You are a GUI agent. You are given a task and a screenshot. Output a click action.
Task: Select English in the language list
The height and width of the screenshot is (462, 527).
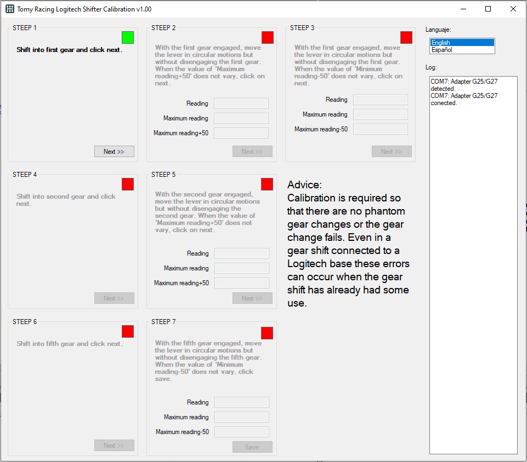coord(462,43)
